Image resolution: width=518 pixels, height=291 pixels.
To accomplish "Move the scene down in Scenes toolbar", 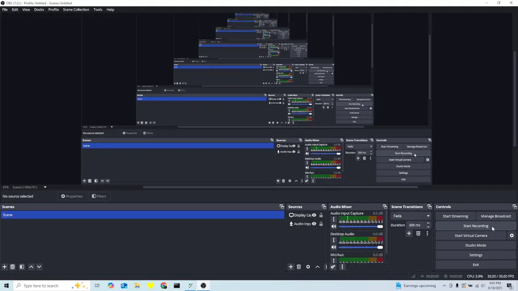I will (39, 267).
